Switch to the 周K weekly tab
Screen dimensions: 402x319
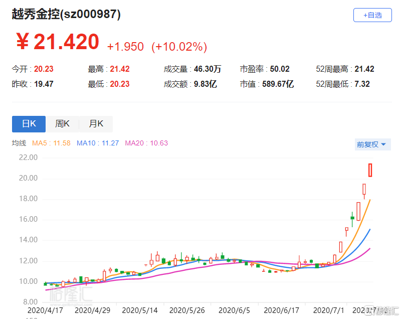(x=62, y=124)
